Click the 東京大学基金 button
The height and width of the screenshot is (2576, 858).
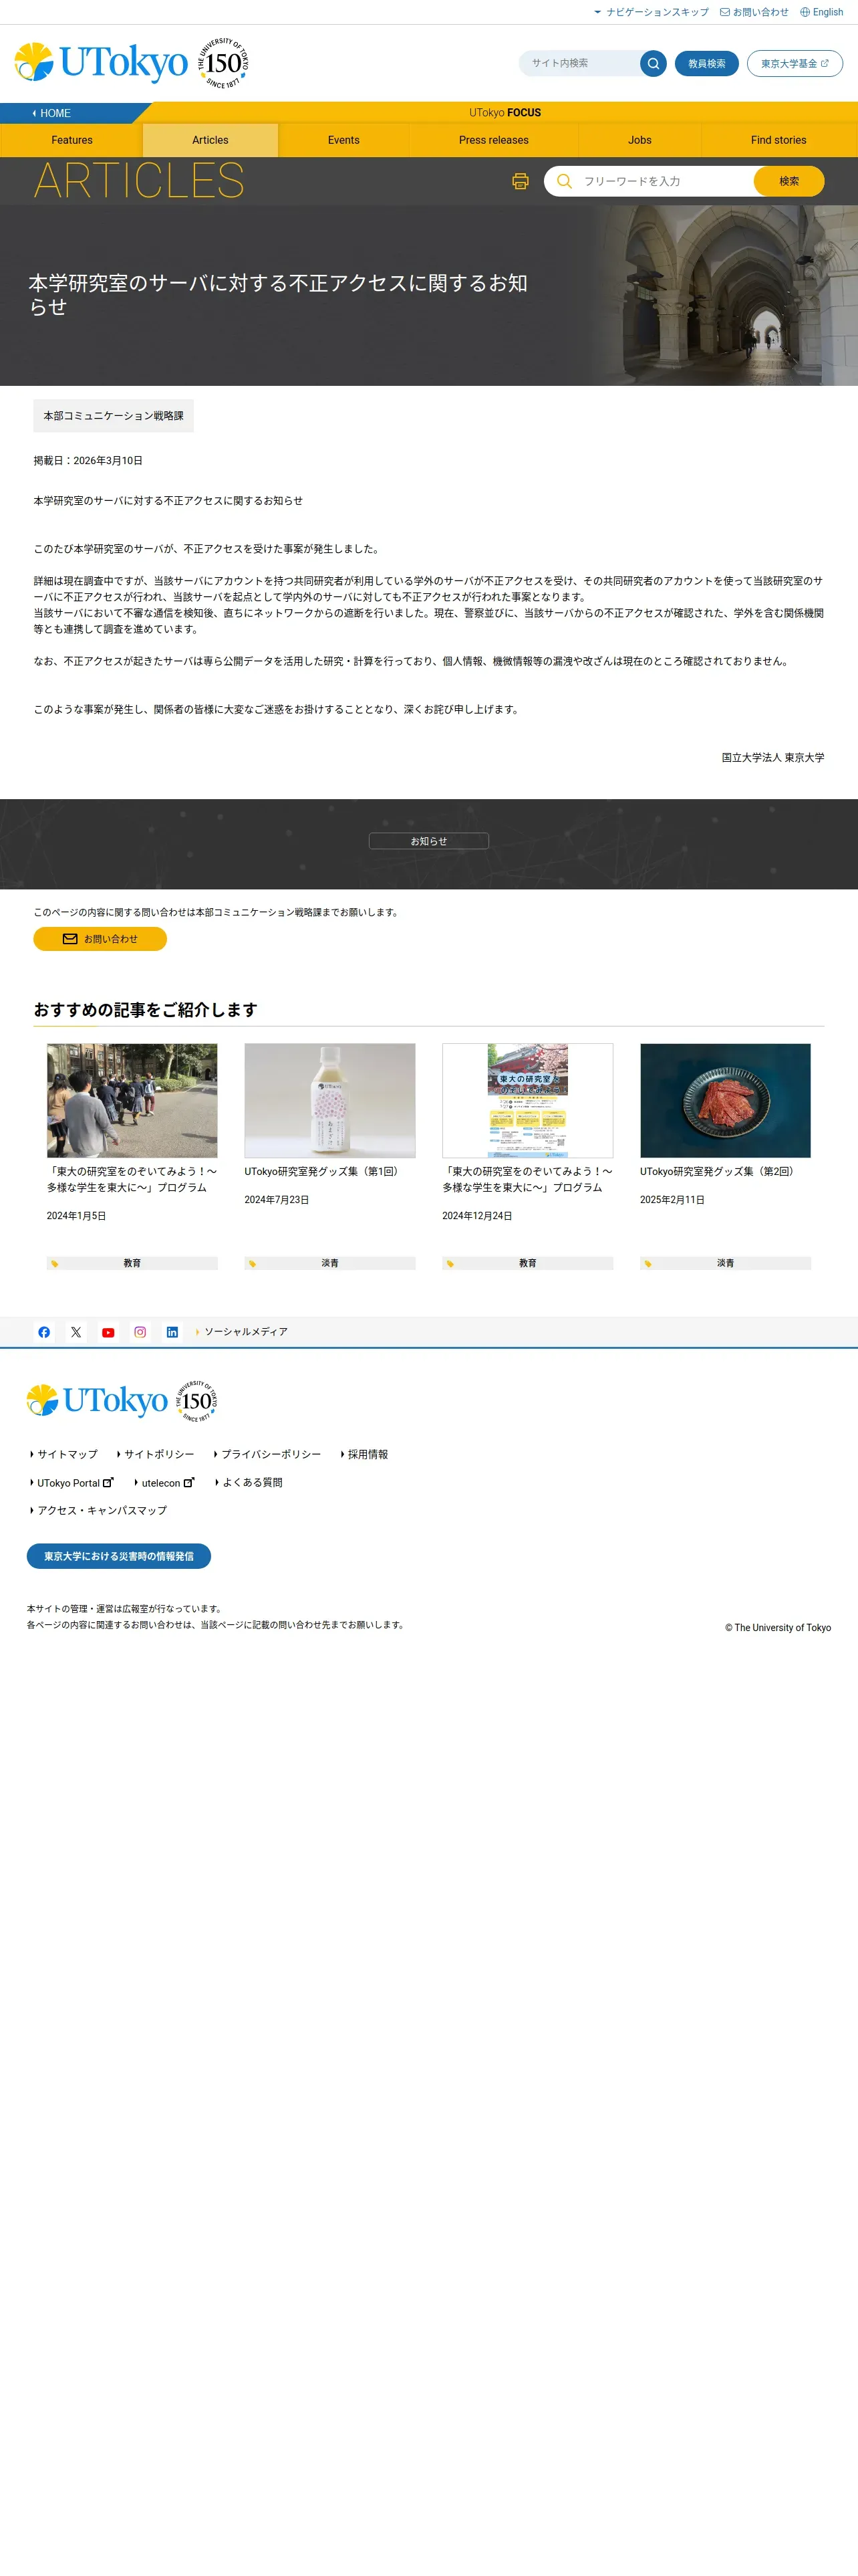(795, 63)
